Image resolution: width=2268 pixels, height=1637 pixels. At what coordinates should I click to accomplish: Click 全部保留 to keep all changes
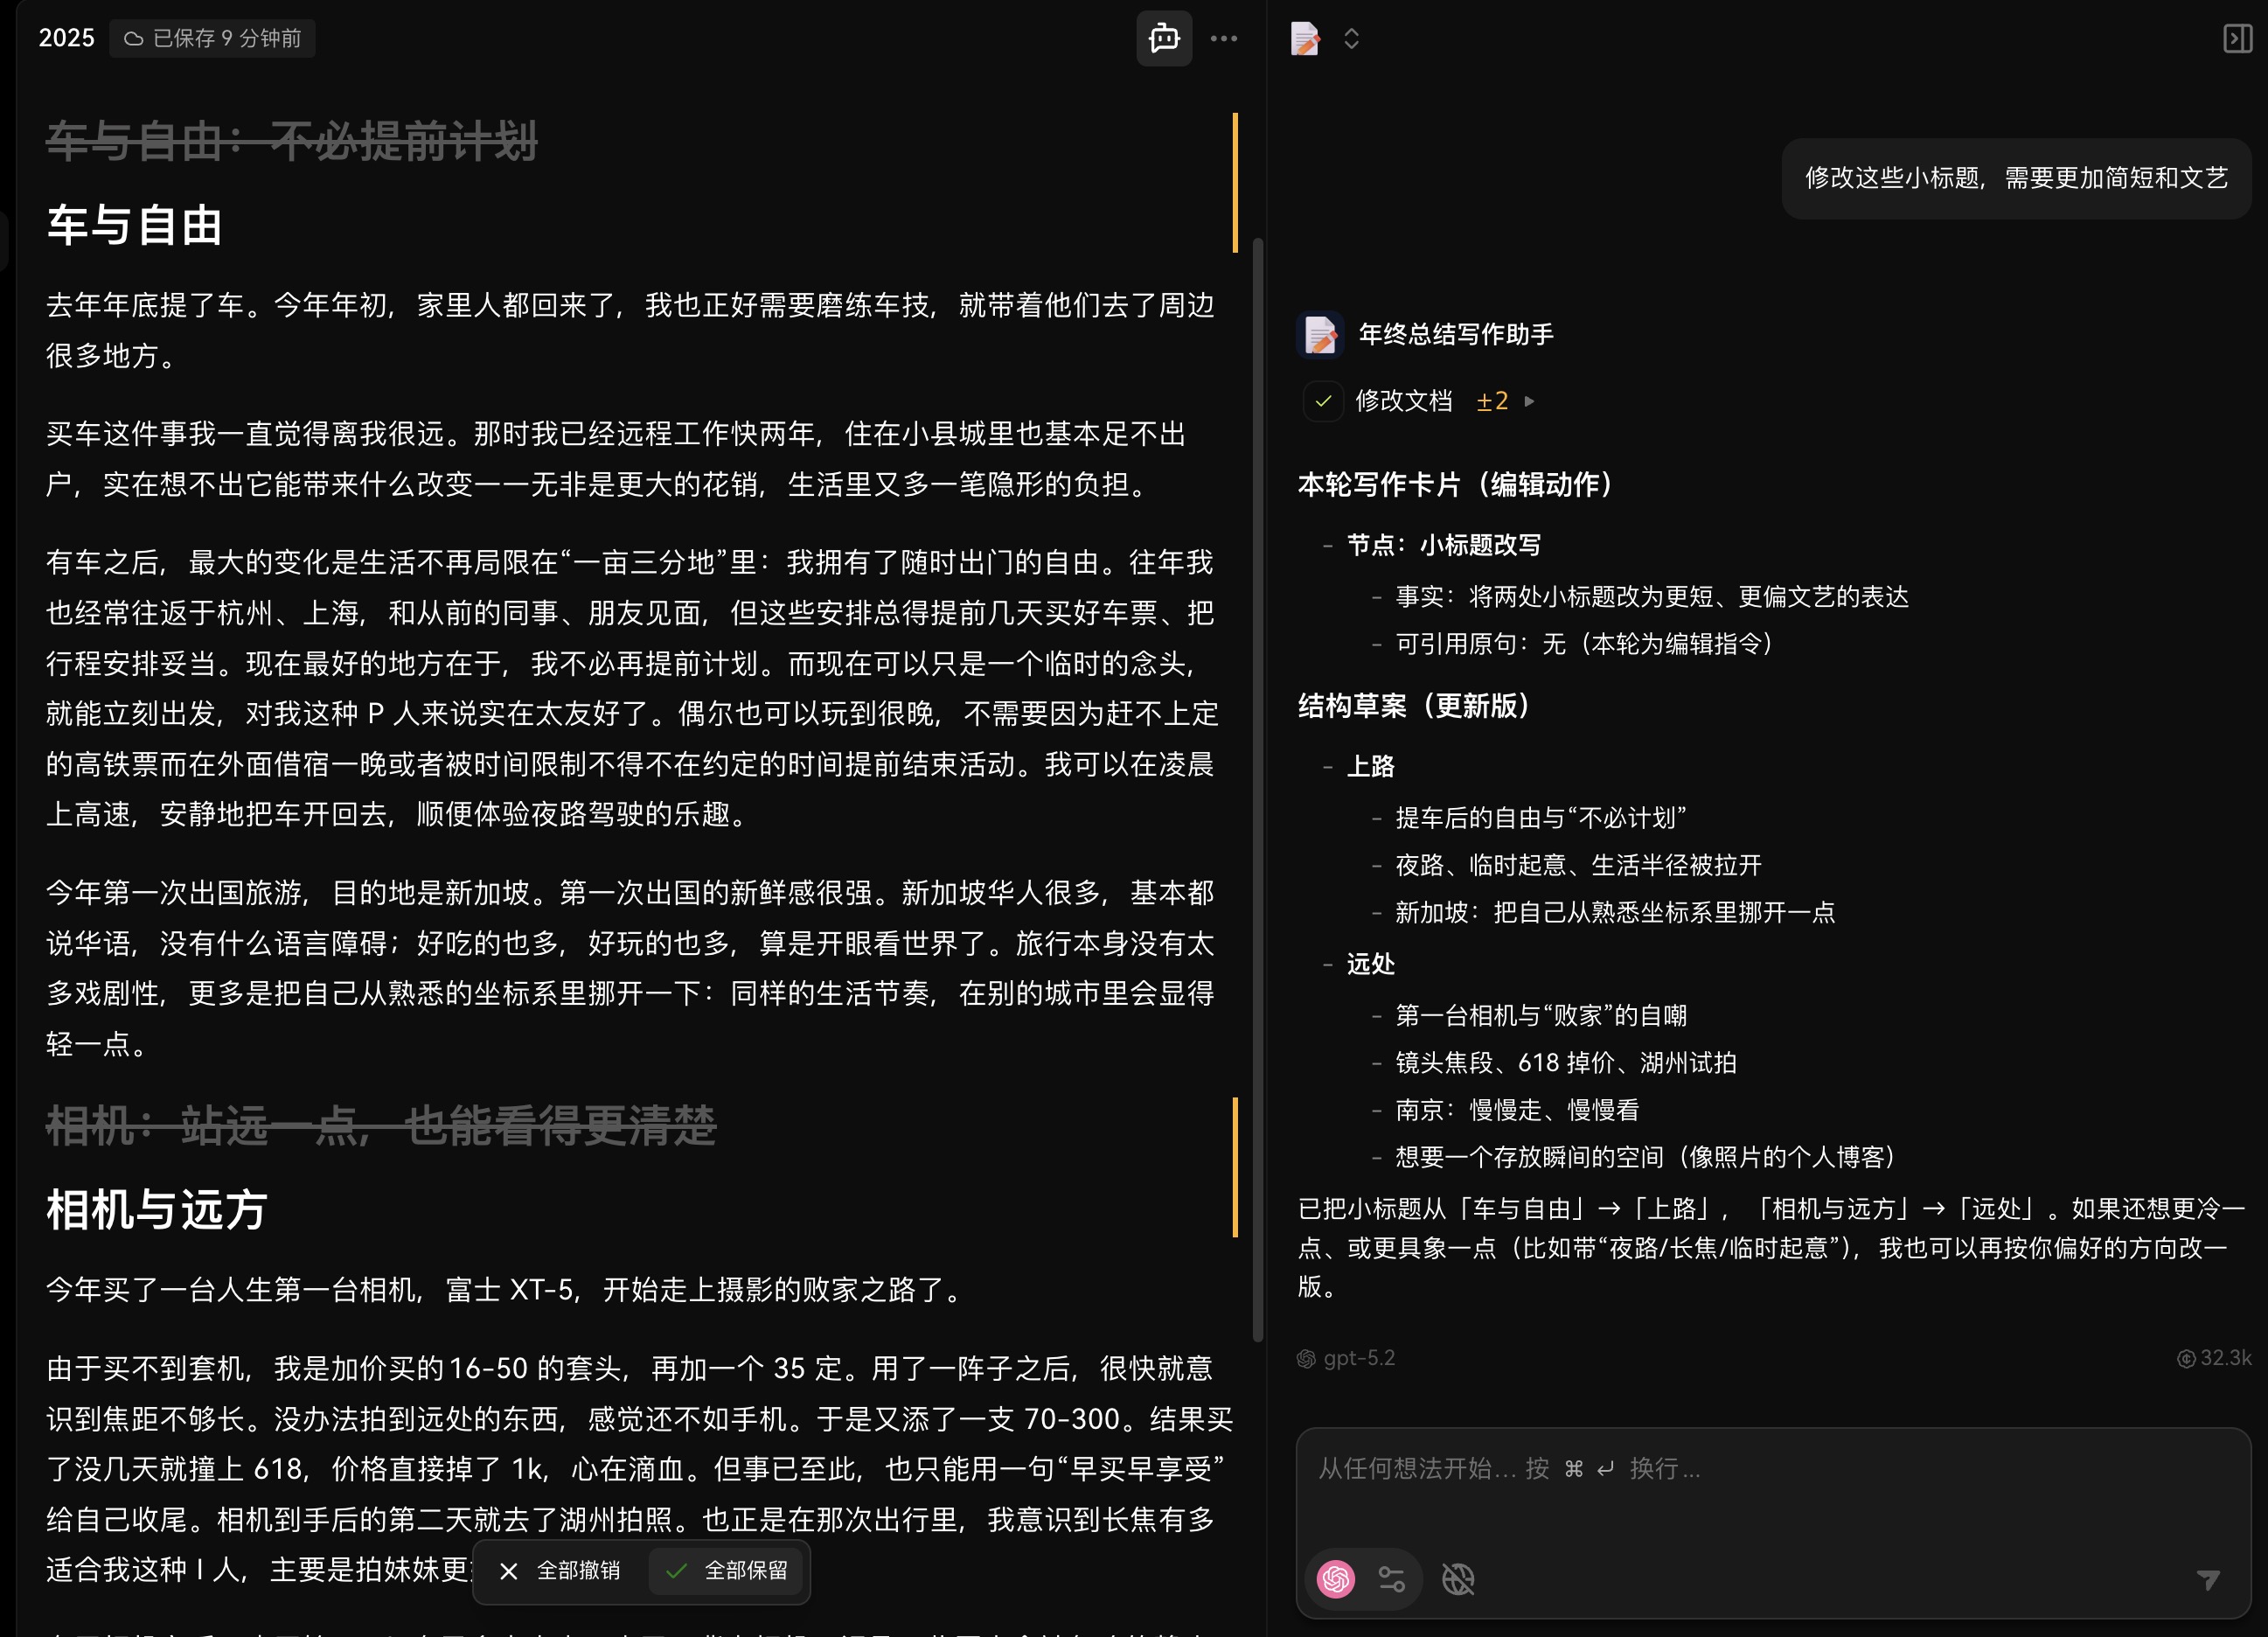[x=728, y=1571]
